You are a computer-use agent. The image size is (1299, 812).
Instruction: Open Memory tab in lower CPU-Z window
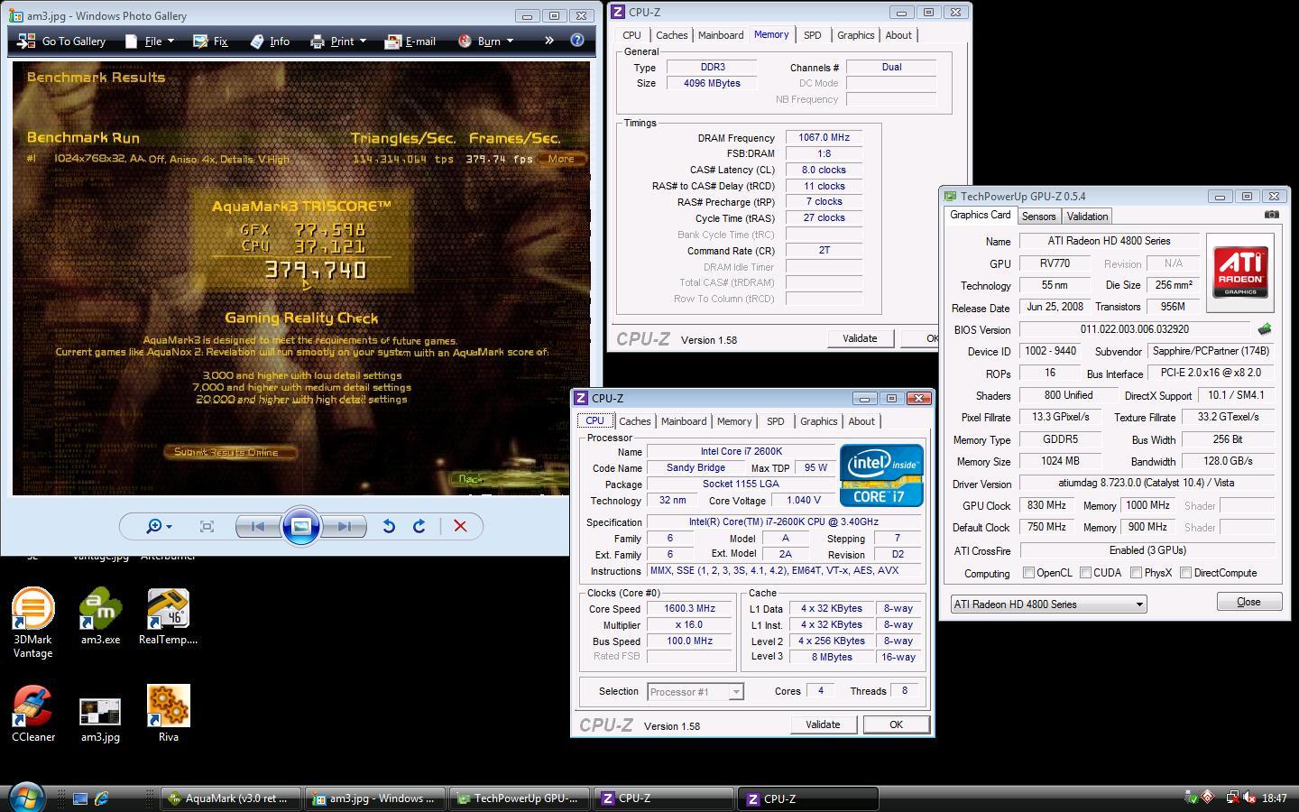point(733,421)
